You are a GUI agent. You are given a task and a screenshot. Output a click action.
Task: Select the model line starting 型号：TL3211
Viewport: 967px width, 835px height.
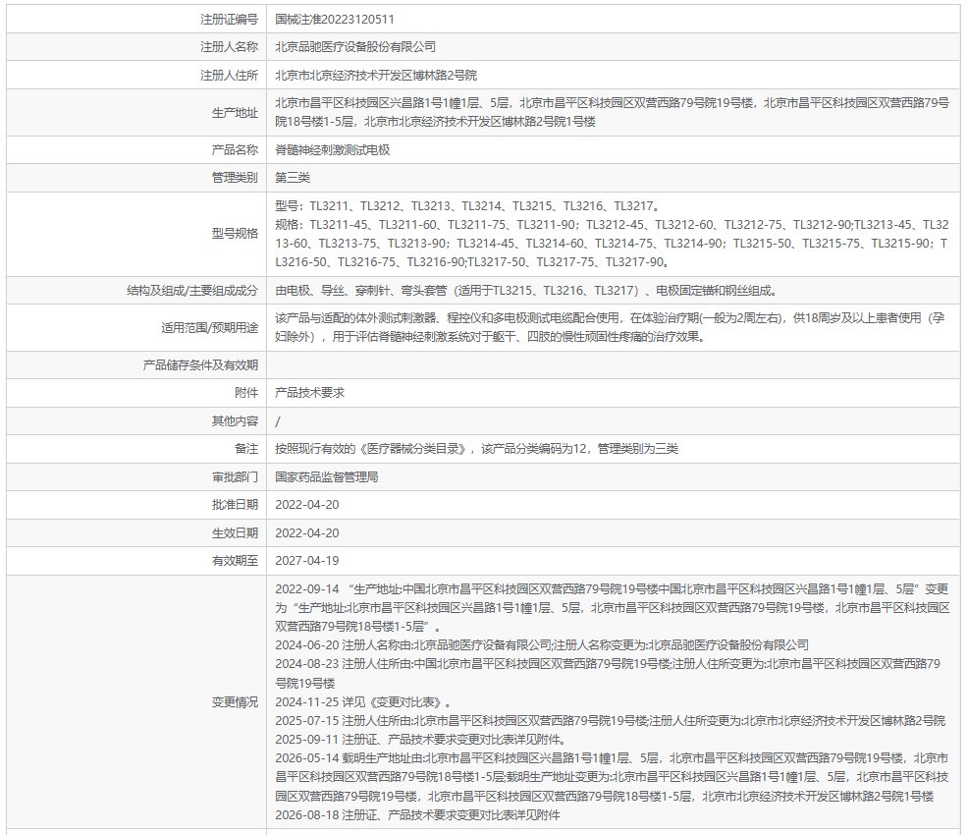pyautogui.click(x=467, y=206)
